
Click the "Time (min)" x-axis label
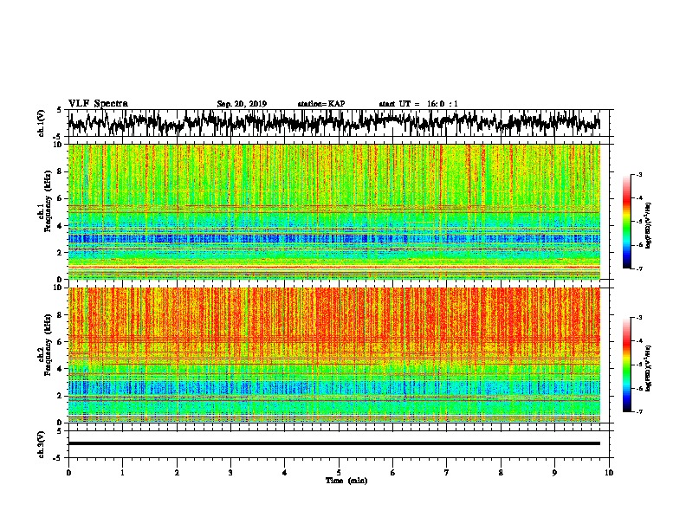346,481
